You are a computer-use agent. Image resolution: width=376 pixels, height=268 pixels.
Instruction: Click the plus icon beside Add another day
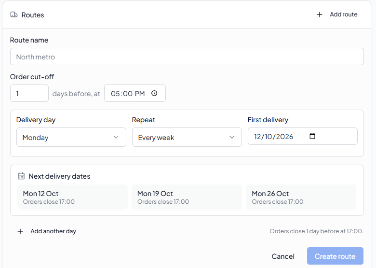(x=20, y=231)
